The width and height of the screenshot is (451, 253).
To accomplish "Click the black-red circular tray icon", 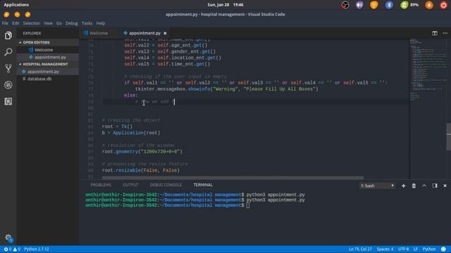I will (x=345, y=5).
